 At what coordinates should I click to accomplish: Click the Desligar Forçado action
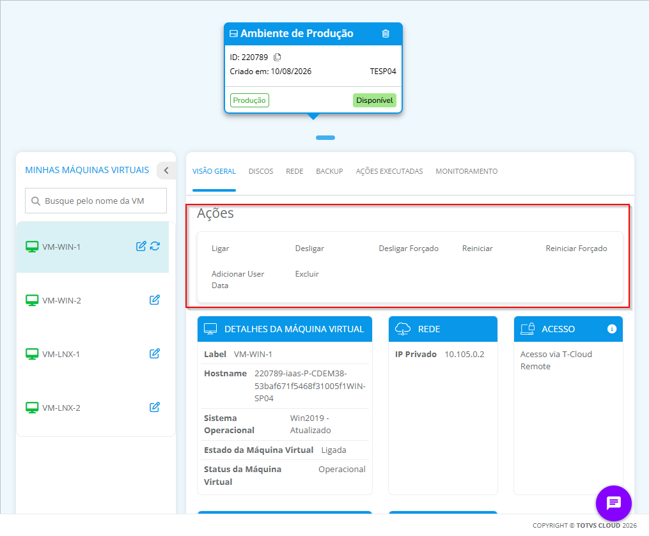click(409, 249)
